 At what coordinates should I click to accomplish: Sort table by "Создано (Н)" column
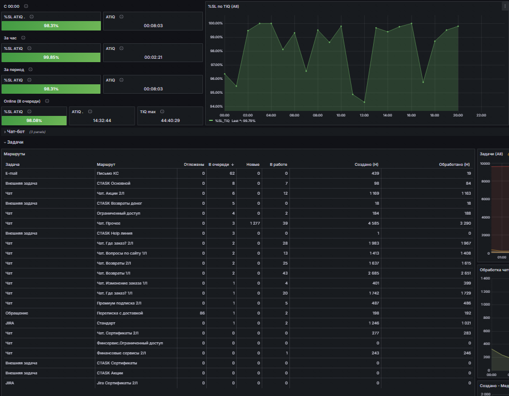(x=366, y=164)
